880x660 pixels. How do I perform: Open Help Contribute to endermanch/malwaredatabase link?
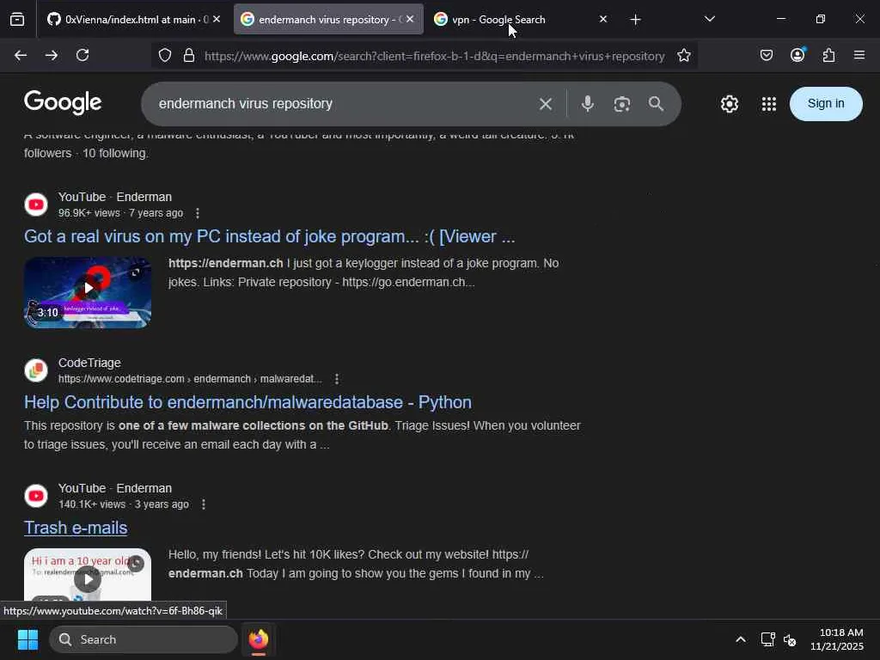coord(247,402)
